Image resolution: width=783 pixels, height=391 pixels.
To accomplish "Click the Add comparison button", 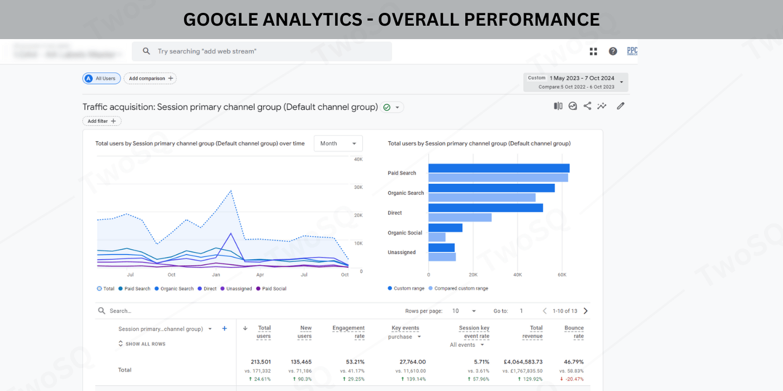I will pyautogui.click(x=150, y=79).
